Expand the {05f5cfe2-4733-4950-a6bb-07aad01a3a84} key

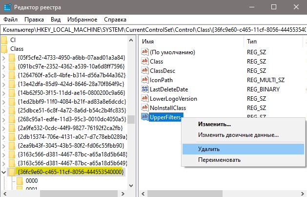pos(4,58)
